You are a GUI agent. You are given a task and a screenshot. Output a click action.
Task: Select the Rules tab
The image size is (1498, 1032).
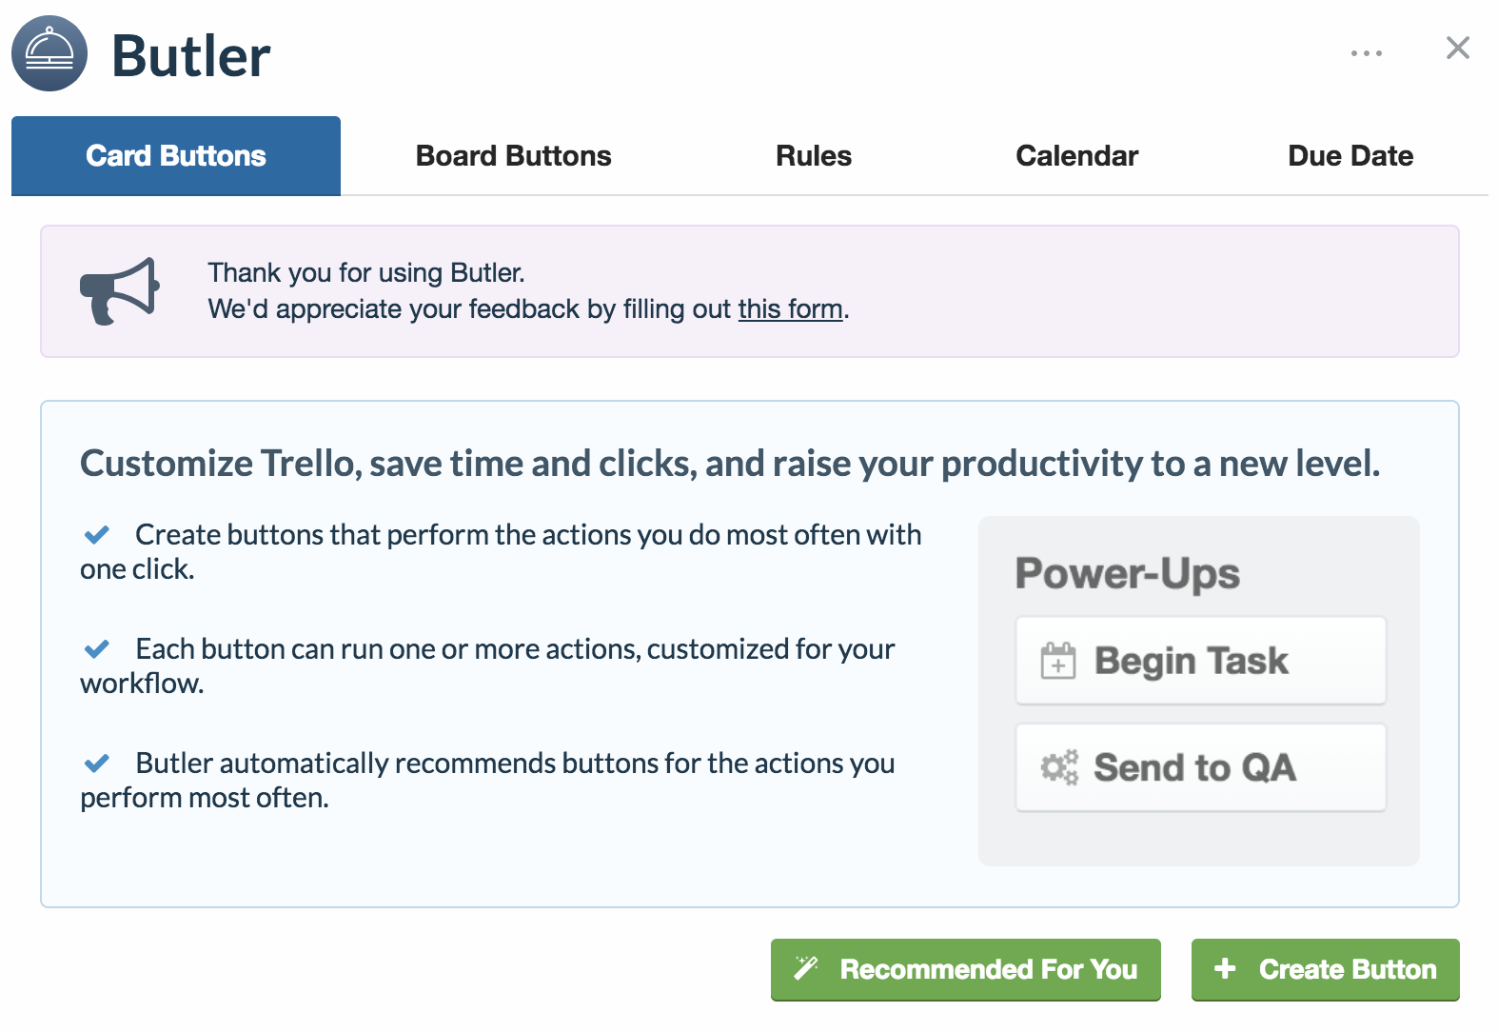tap(814, 156)
